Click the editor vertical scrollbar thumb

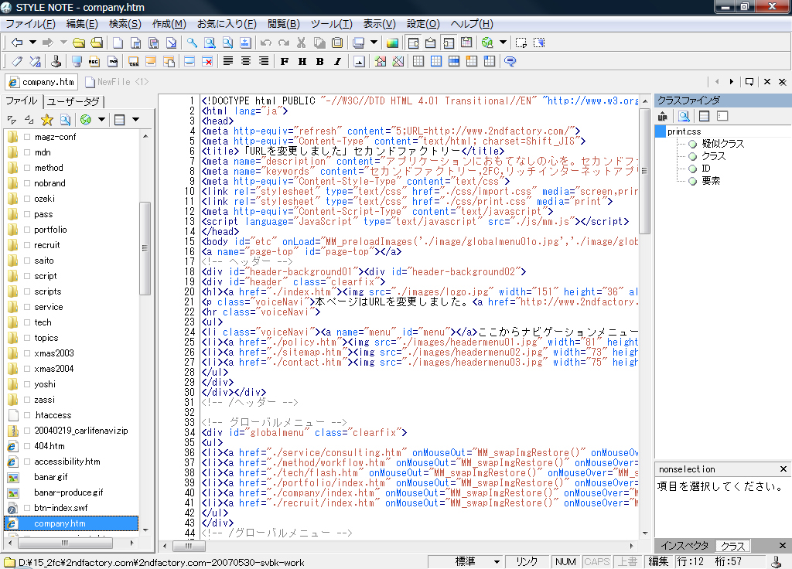[644, 171]
